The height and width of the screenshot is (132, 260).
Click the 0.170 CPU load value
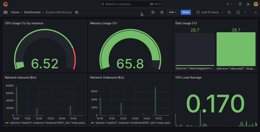click(215, 104)
